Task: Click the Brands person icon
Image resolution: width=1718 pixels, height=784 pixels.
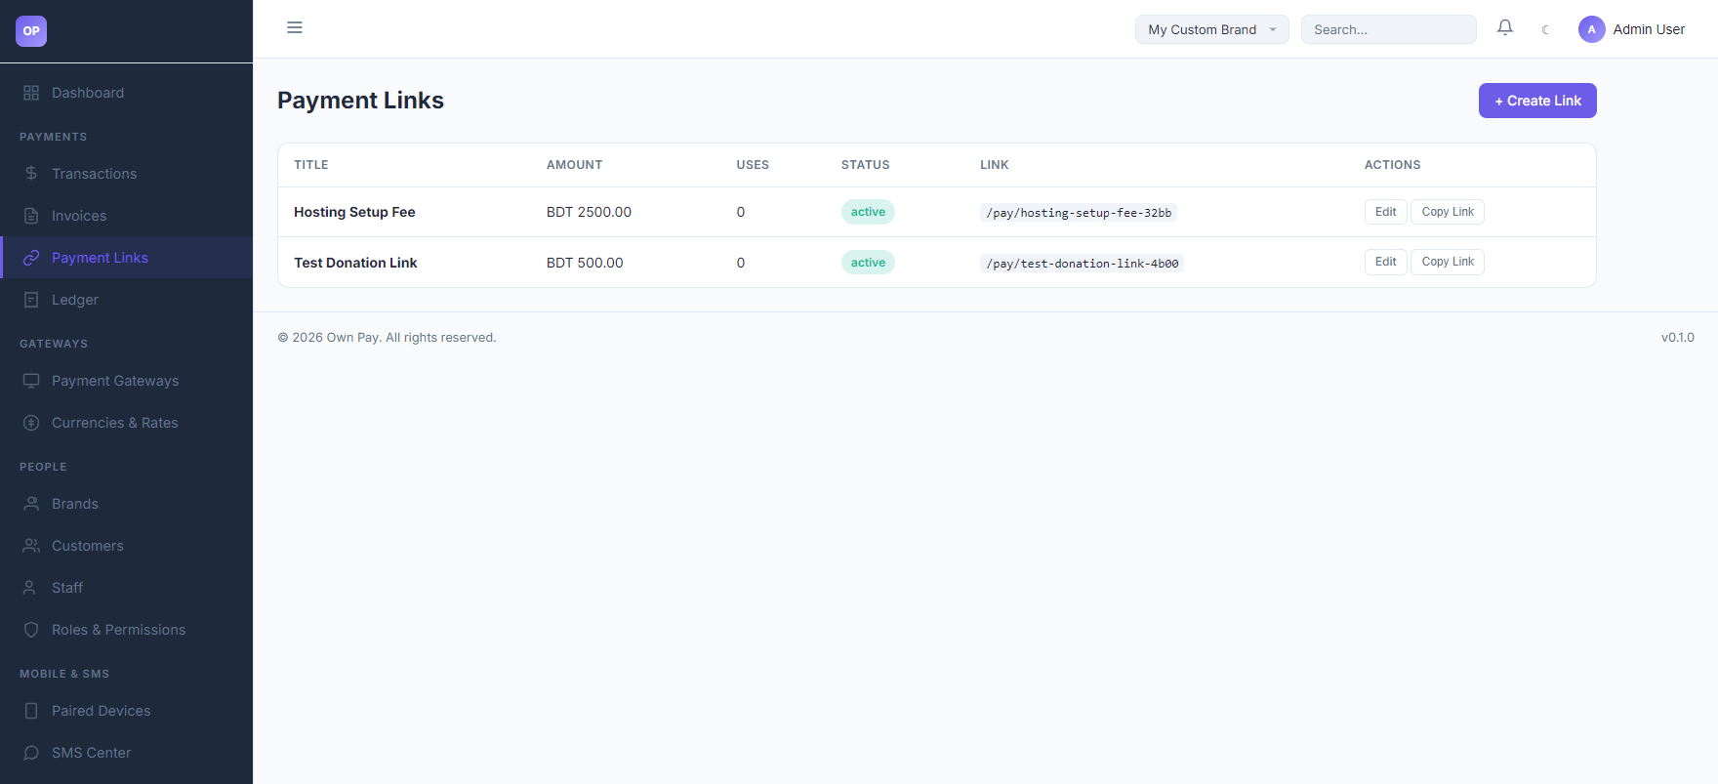Action: point(31,504)
